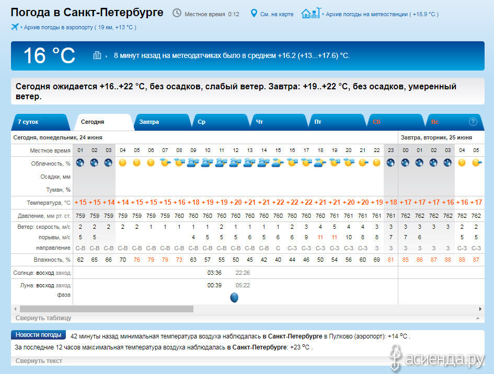
Task: Click the clock icon beside local time
Action: tap(177, 13)
